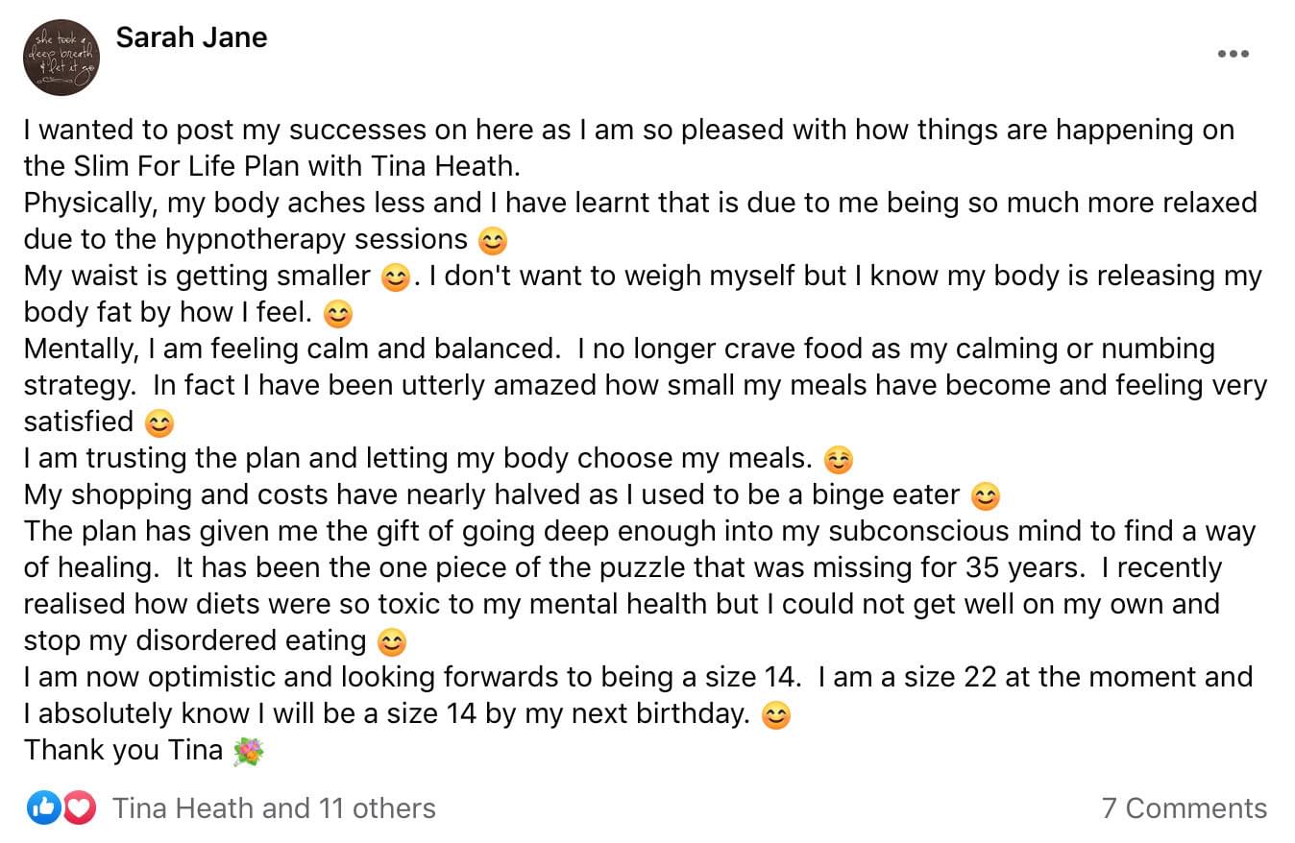Click the "Thank you Tina" closing text
1295x843 pixels.
[x=123, y=750]
